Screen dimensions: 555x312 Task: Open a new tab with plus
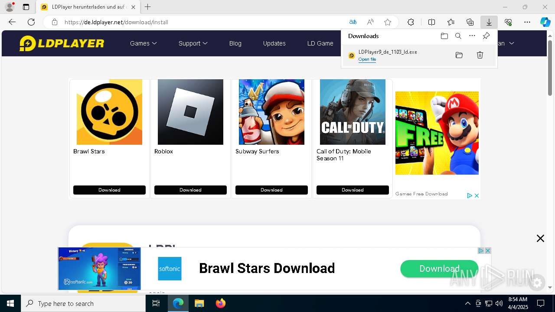tap(148, 7)
